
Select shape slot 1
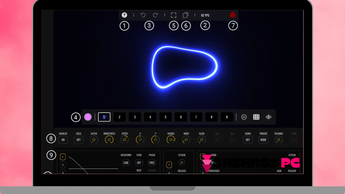[104, 117]
